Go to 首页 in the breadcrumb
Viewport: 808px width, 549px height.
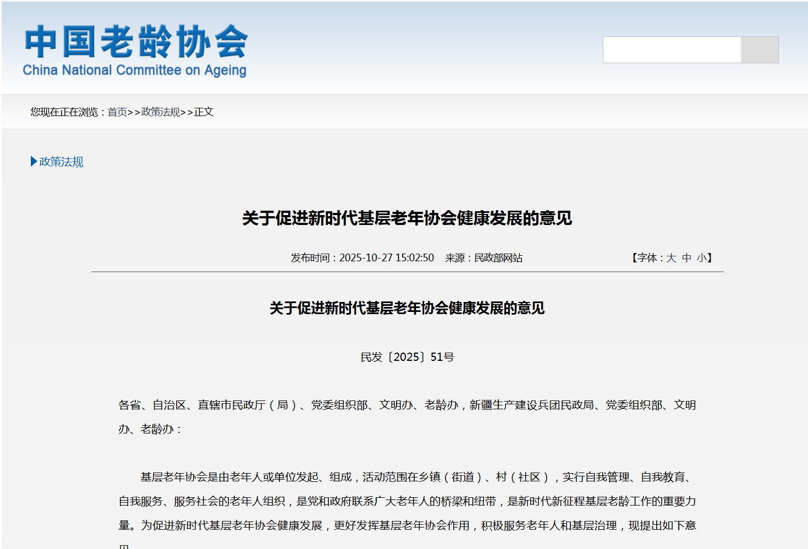[x=117, y=112]
